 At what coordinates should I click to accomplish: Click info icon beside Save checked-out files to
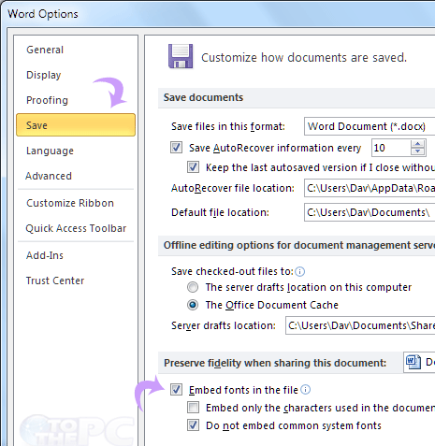point(299,272)
